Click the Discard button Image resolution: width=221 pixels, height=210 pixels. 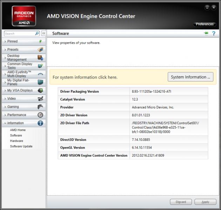pos(181,202)
